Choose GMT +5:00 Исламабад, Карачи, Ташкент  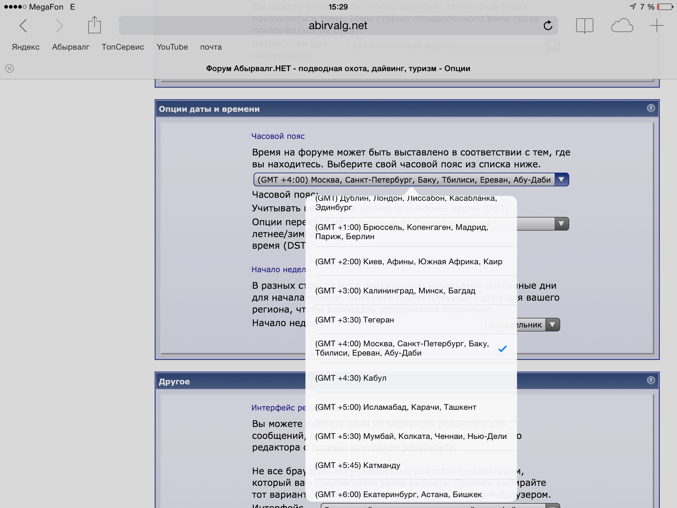point(396,407)
